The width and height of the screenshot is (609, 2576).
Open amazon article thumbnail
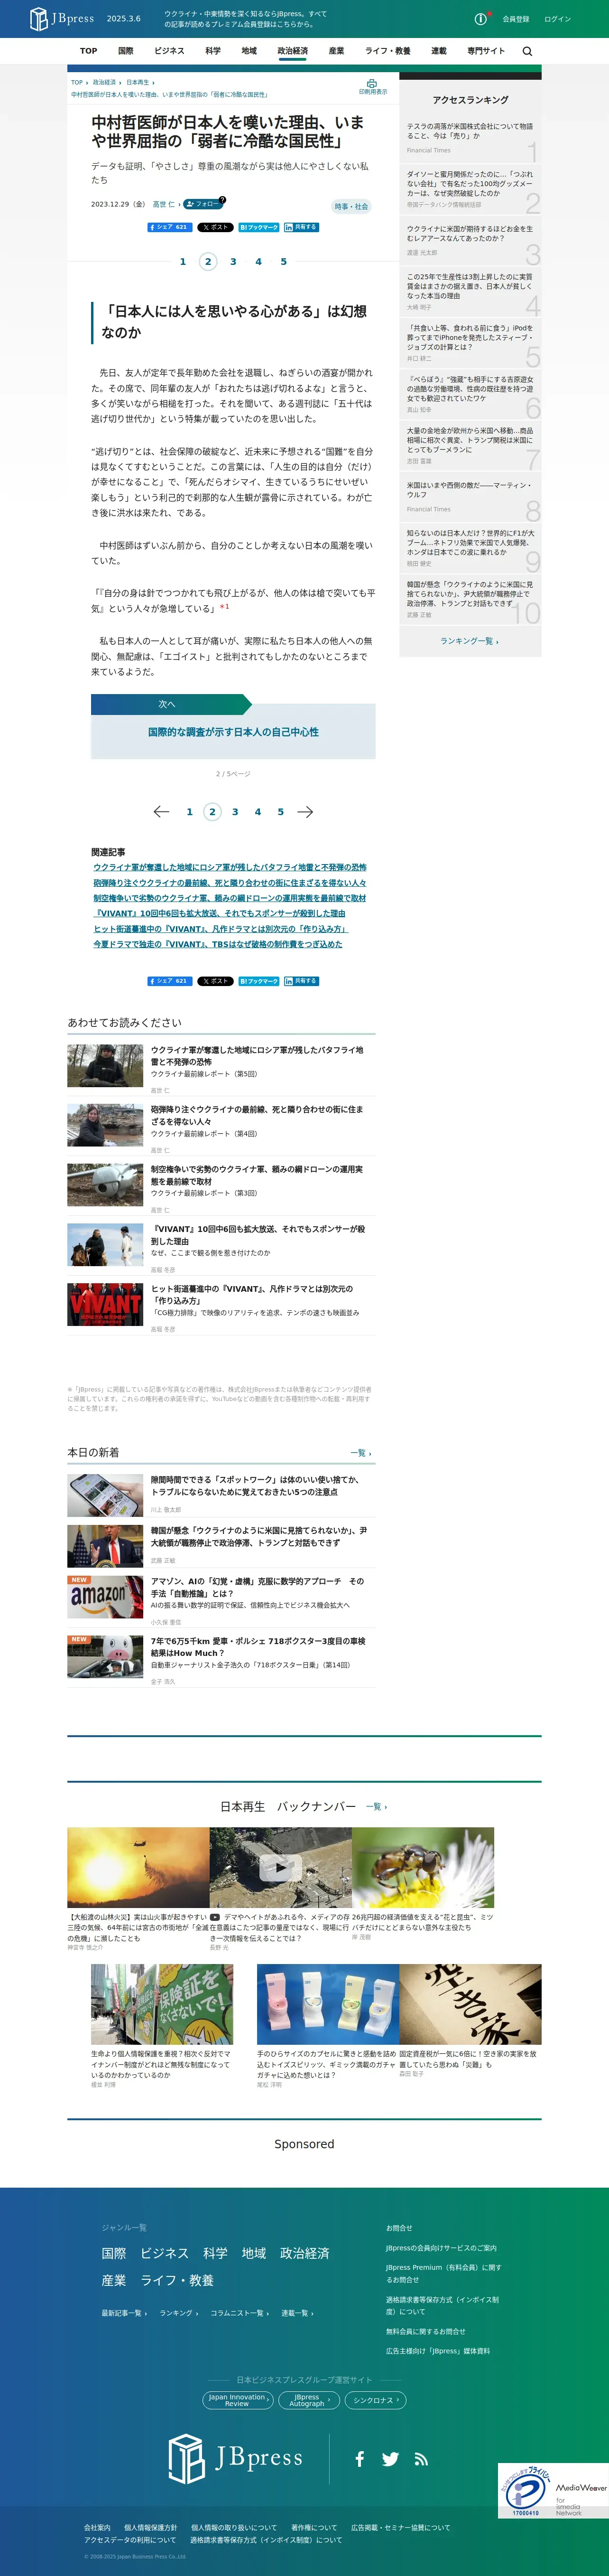point(105,1597)
